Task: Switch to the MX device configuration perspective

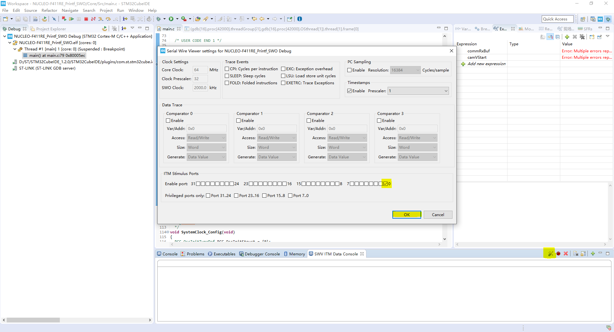Action: click(x=600, y=19)
